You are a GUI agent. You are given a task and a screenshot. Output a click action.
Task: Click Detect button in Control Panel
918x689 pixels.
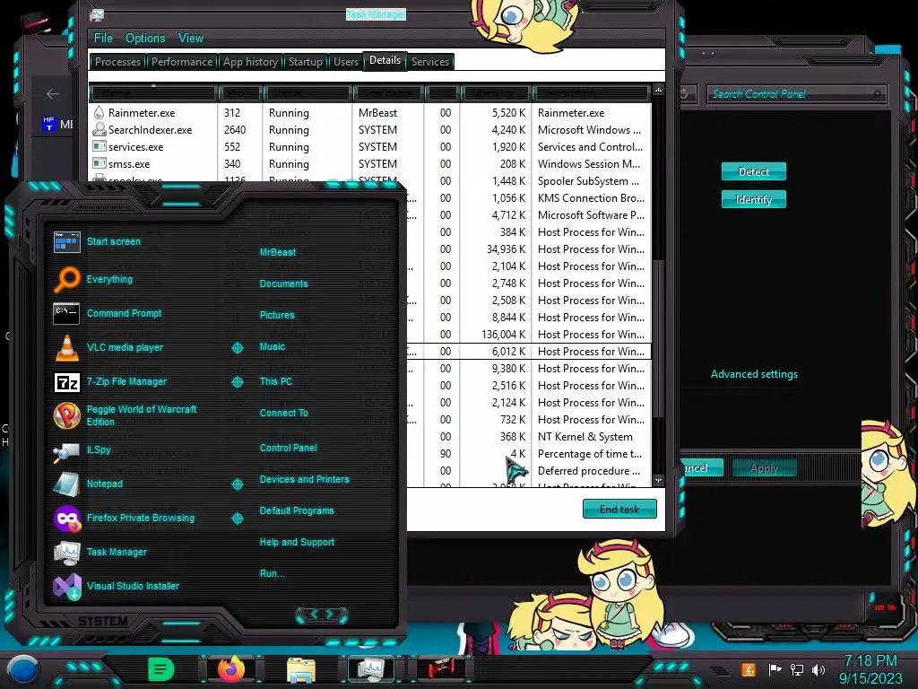click(753, 171)
